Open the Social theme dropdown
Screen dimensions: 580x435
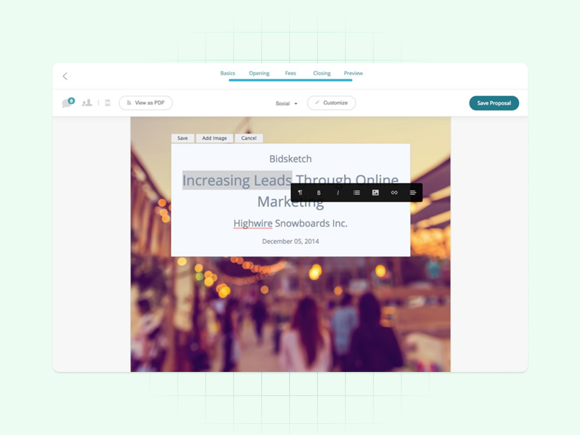[286, 103]
